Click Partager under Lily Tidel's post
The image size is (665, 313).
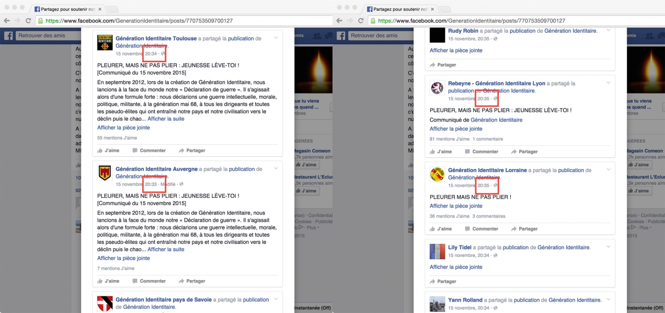[443, 281]
